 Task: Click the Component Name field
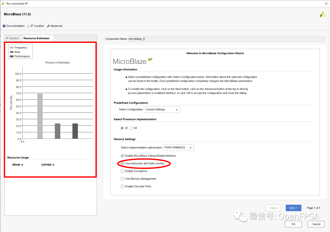coord(226,39)
